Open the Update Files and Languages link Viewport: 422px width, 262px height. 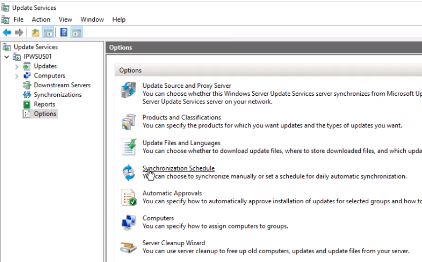(x=181, y=143)
